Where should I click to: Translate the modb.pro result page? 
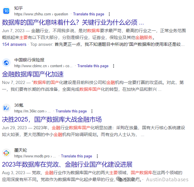(76, 156)
